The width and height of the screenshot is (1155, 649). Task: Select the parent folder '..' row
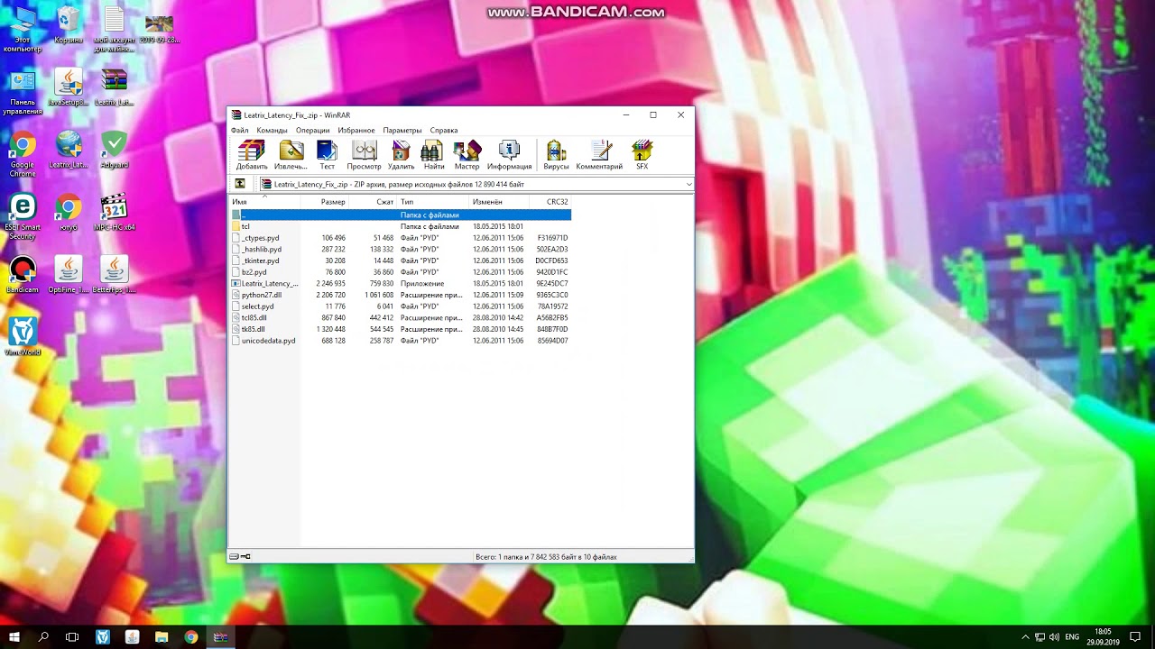click(x=401, y=215)
